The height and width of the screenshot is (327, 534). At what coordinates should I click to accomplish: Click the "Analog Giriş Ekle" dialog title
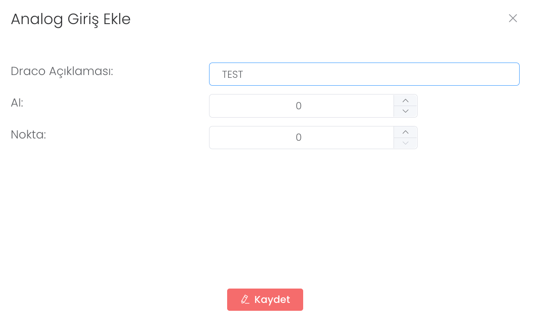point(70,19)
